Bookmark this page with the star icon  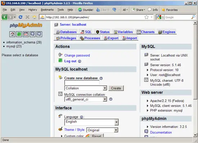147,17
